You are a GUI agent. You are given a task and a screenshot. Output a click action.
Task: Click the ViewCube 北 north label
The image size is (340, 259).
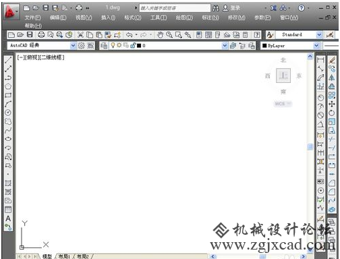pyautogui.click(x=283, y=60)
